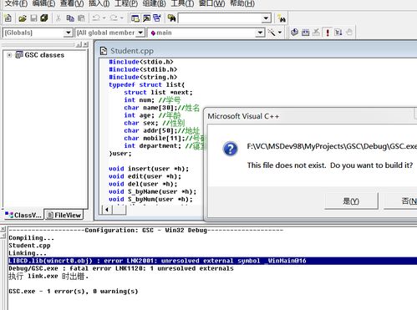Screen dimensions: 417x310
Task: Click the Copy toolbar icon
Action: pyautogui.click(x=70, y=18)
